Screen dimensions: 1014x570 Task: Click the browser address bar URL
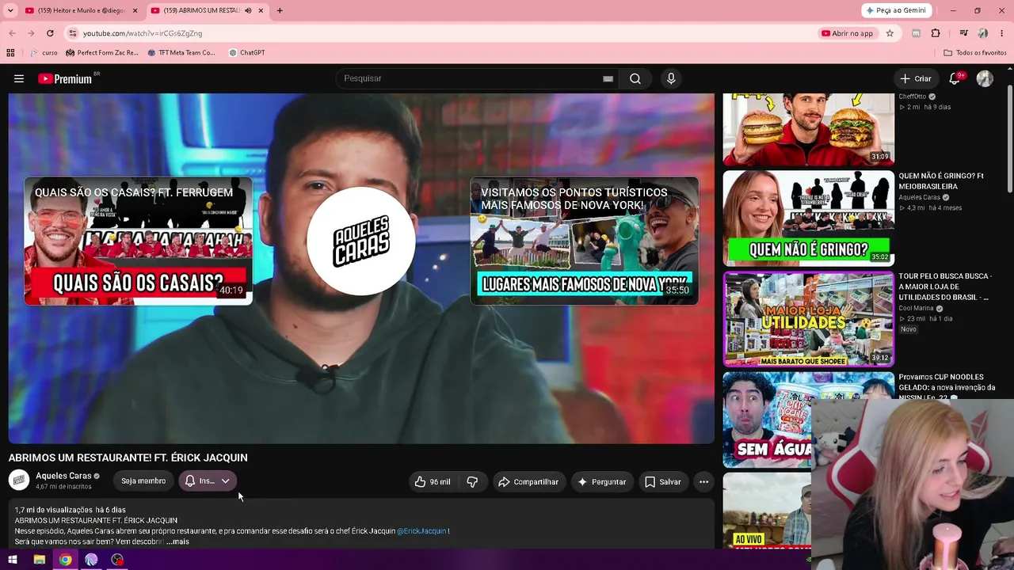coord(143,33)
